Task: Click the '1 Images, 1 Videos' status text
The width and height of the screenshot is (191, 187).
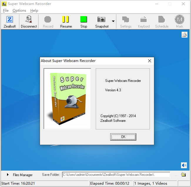Action: (x=151, y=183)
